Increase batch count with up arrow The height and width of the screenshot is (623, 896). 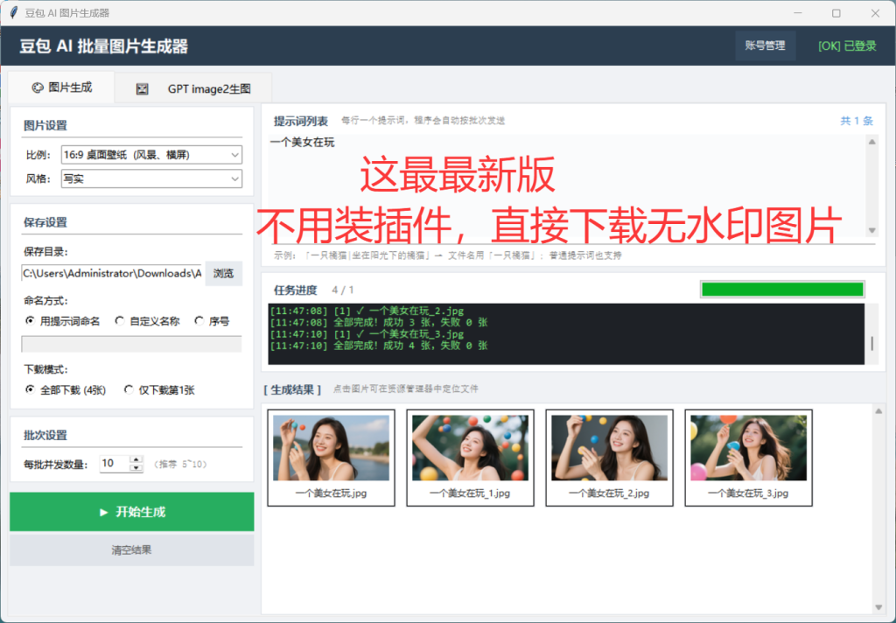[x=136, y=459]
